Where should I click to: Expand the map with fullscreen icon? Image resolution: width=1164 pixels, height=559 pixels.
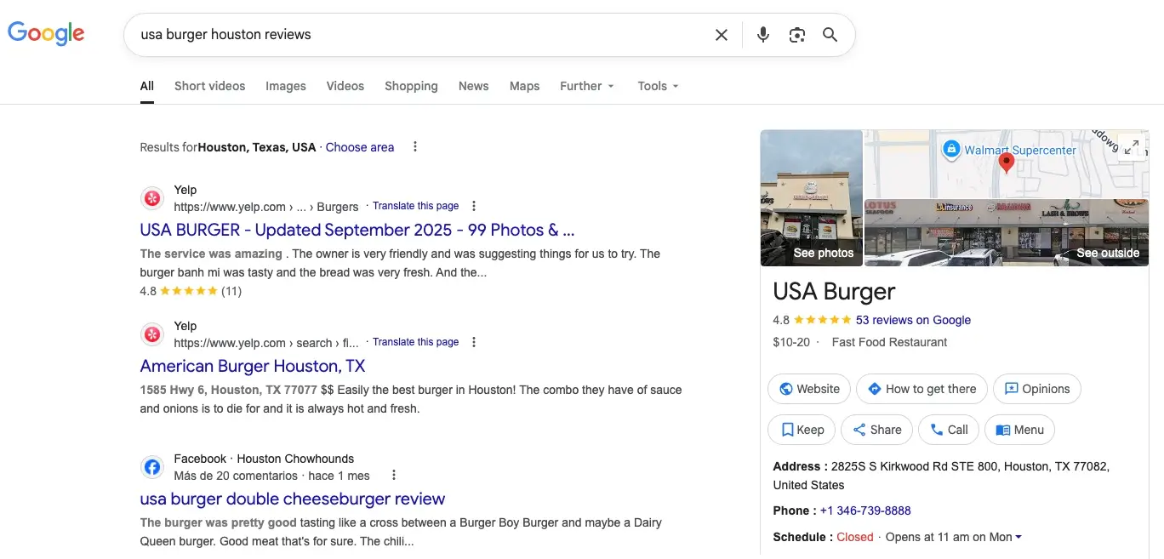(1131, 147)
